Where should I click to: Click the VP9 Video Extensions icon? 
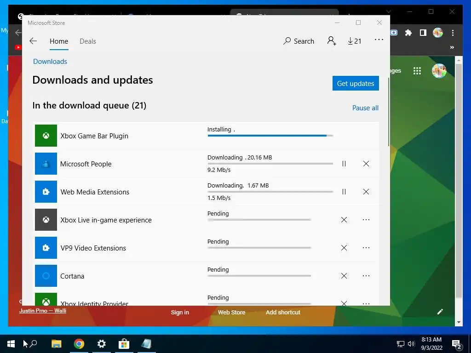(x=46, y=248)
